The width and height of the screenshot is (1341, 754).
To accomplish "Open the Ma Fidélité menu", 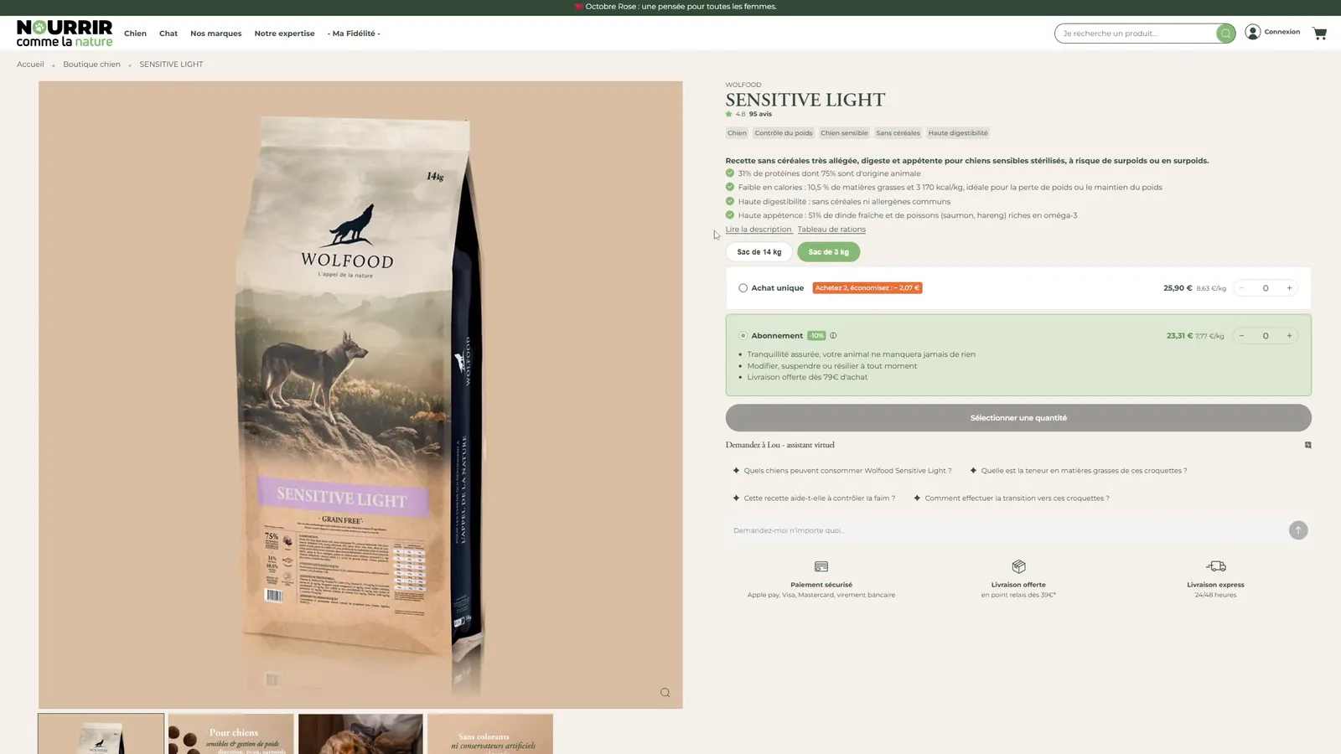I will point(354,34).
